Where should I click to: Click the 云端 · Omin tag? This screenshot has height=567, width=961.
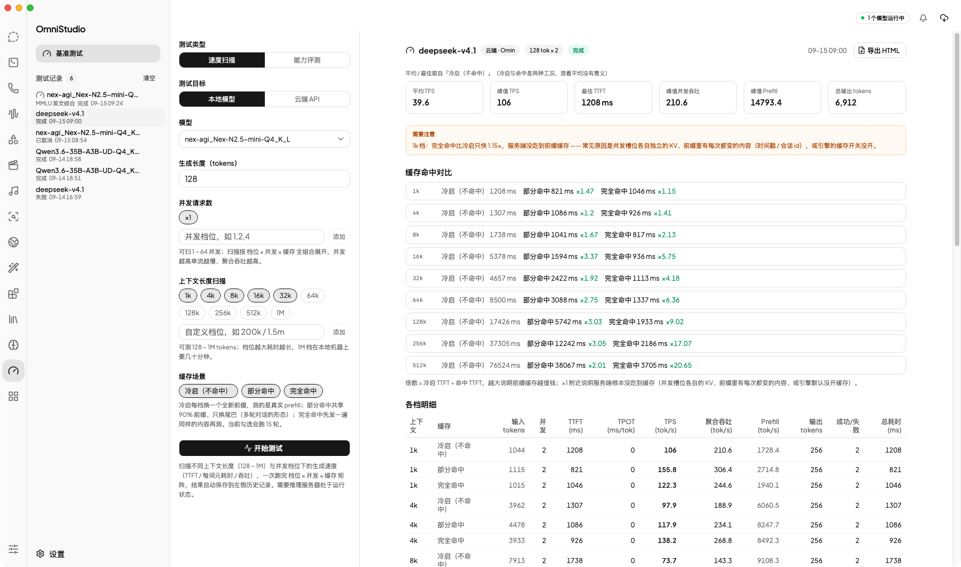(500, 50)
